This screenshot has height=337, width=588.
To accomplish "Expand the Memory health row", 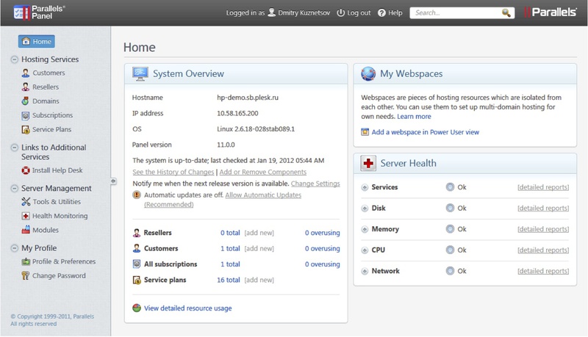I will click(x=365, y=230).
